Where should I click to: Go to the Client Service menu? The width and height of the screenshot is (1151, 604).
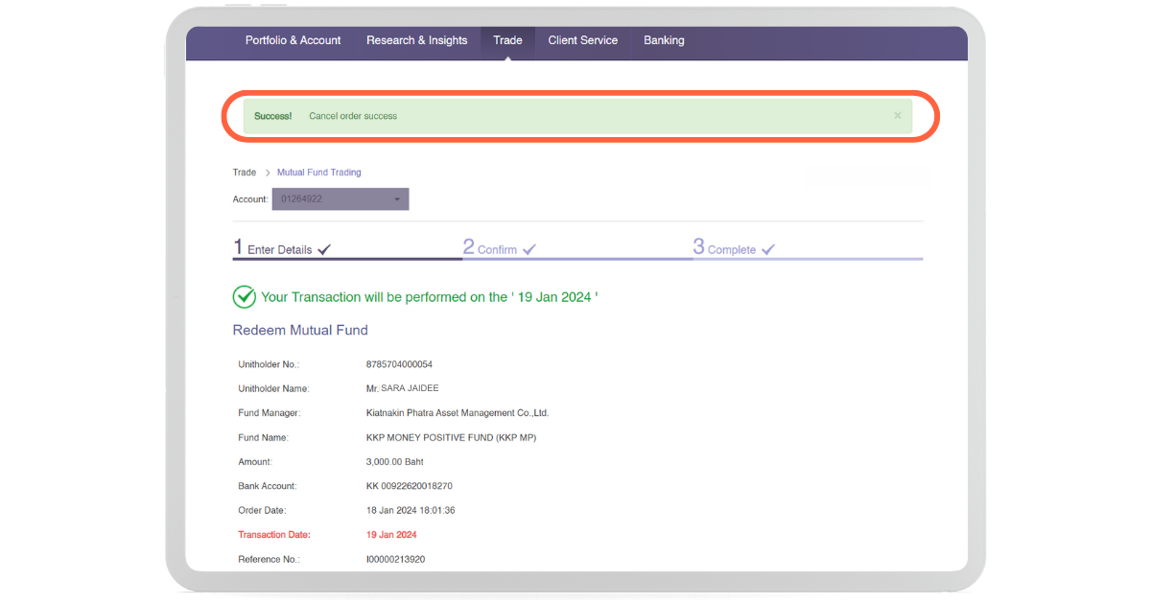point(582,40)
